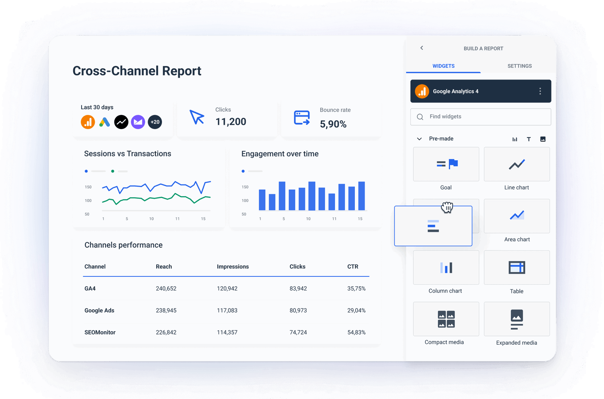Screen dimensions: 604x399
Task: Select the Expanded media widget
Action: (516, 319)
